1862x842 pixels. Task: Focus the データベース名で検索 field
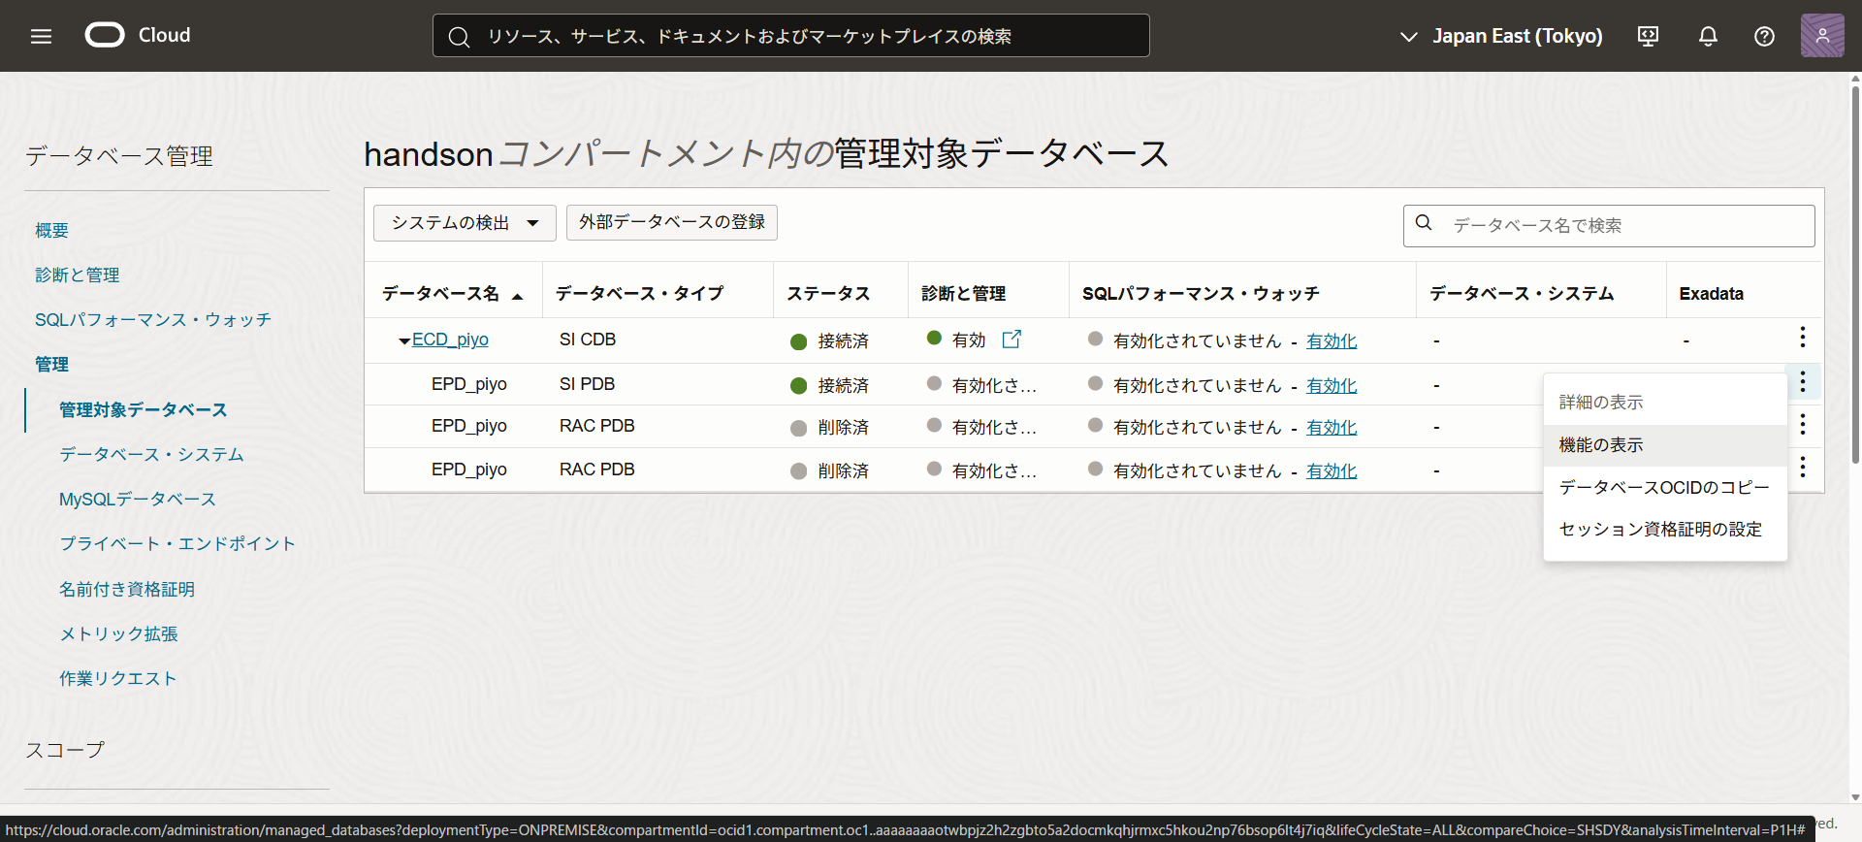point(1609,225)
